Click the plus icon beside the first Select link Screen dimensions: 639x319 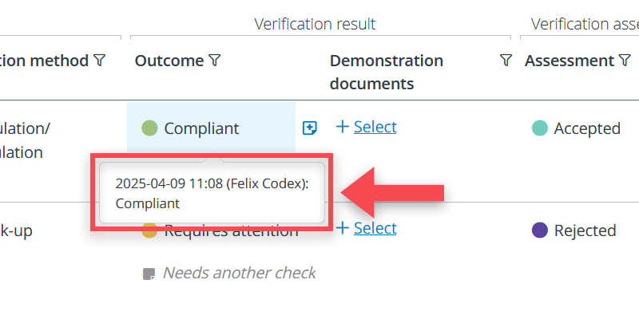tap(343, 127)
